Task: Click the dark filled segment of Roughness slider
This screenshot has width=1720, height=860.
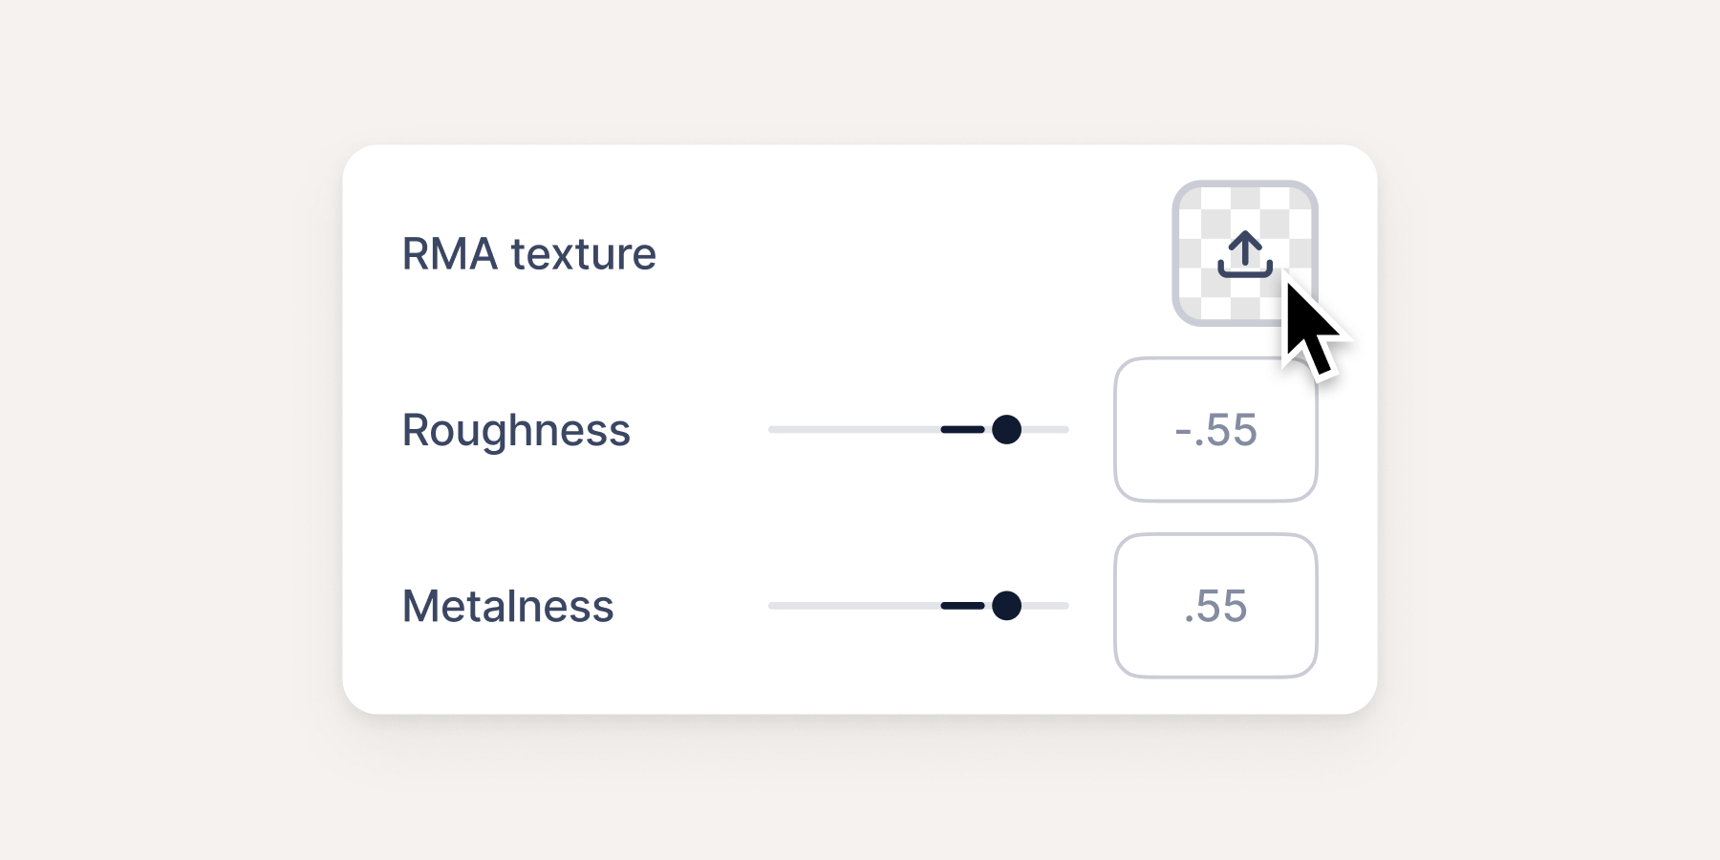Action: [962, 430]
